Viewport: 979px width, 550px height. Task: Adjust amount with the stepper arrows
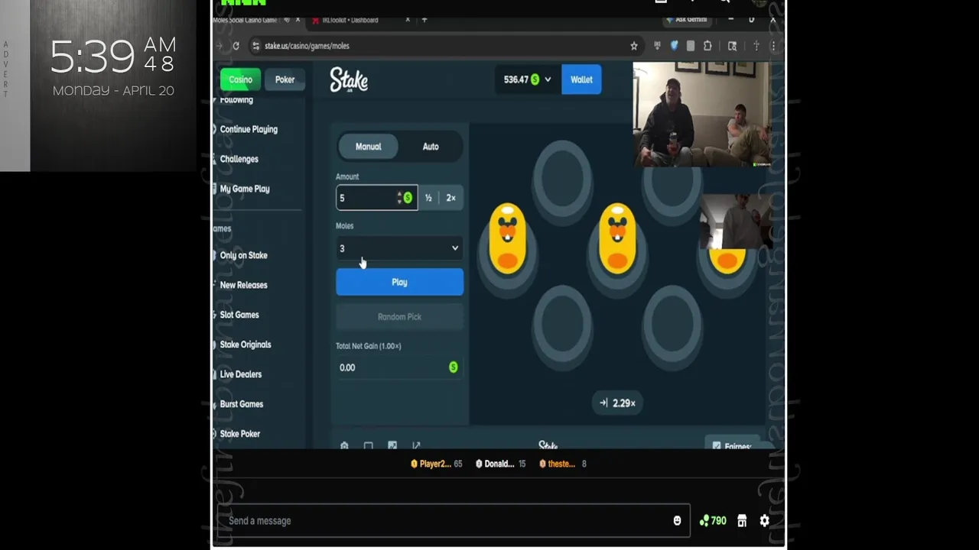[x=399, y=198]
